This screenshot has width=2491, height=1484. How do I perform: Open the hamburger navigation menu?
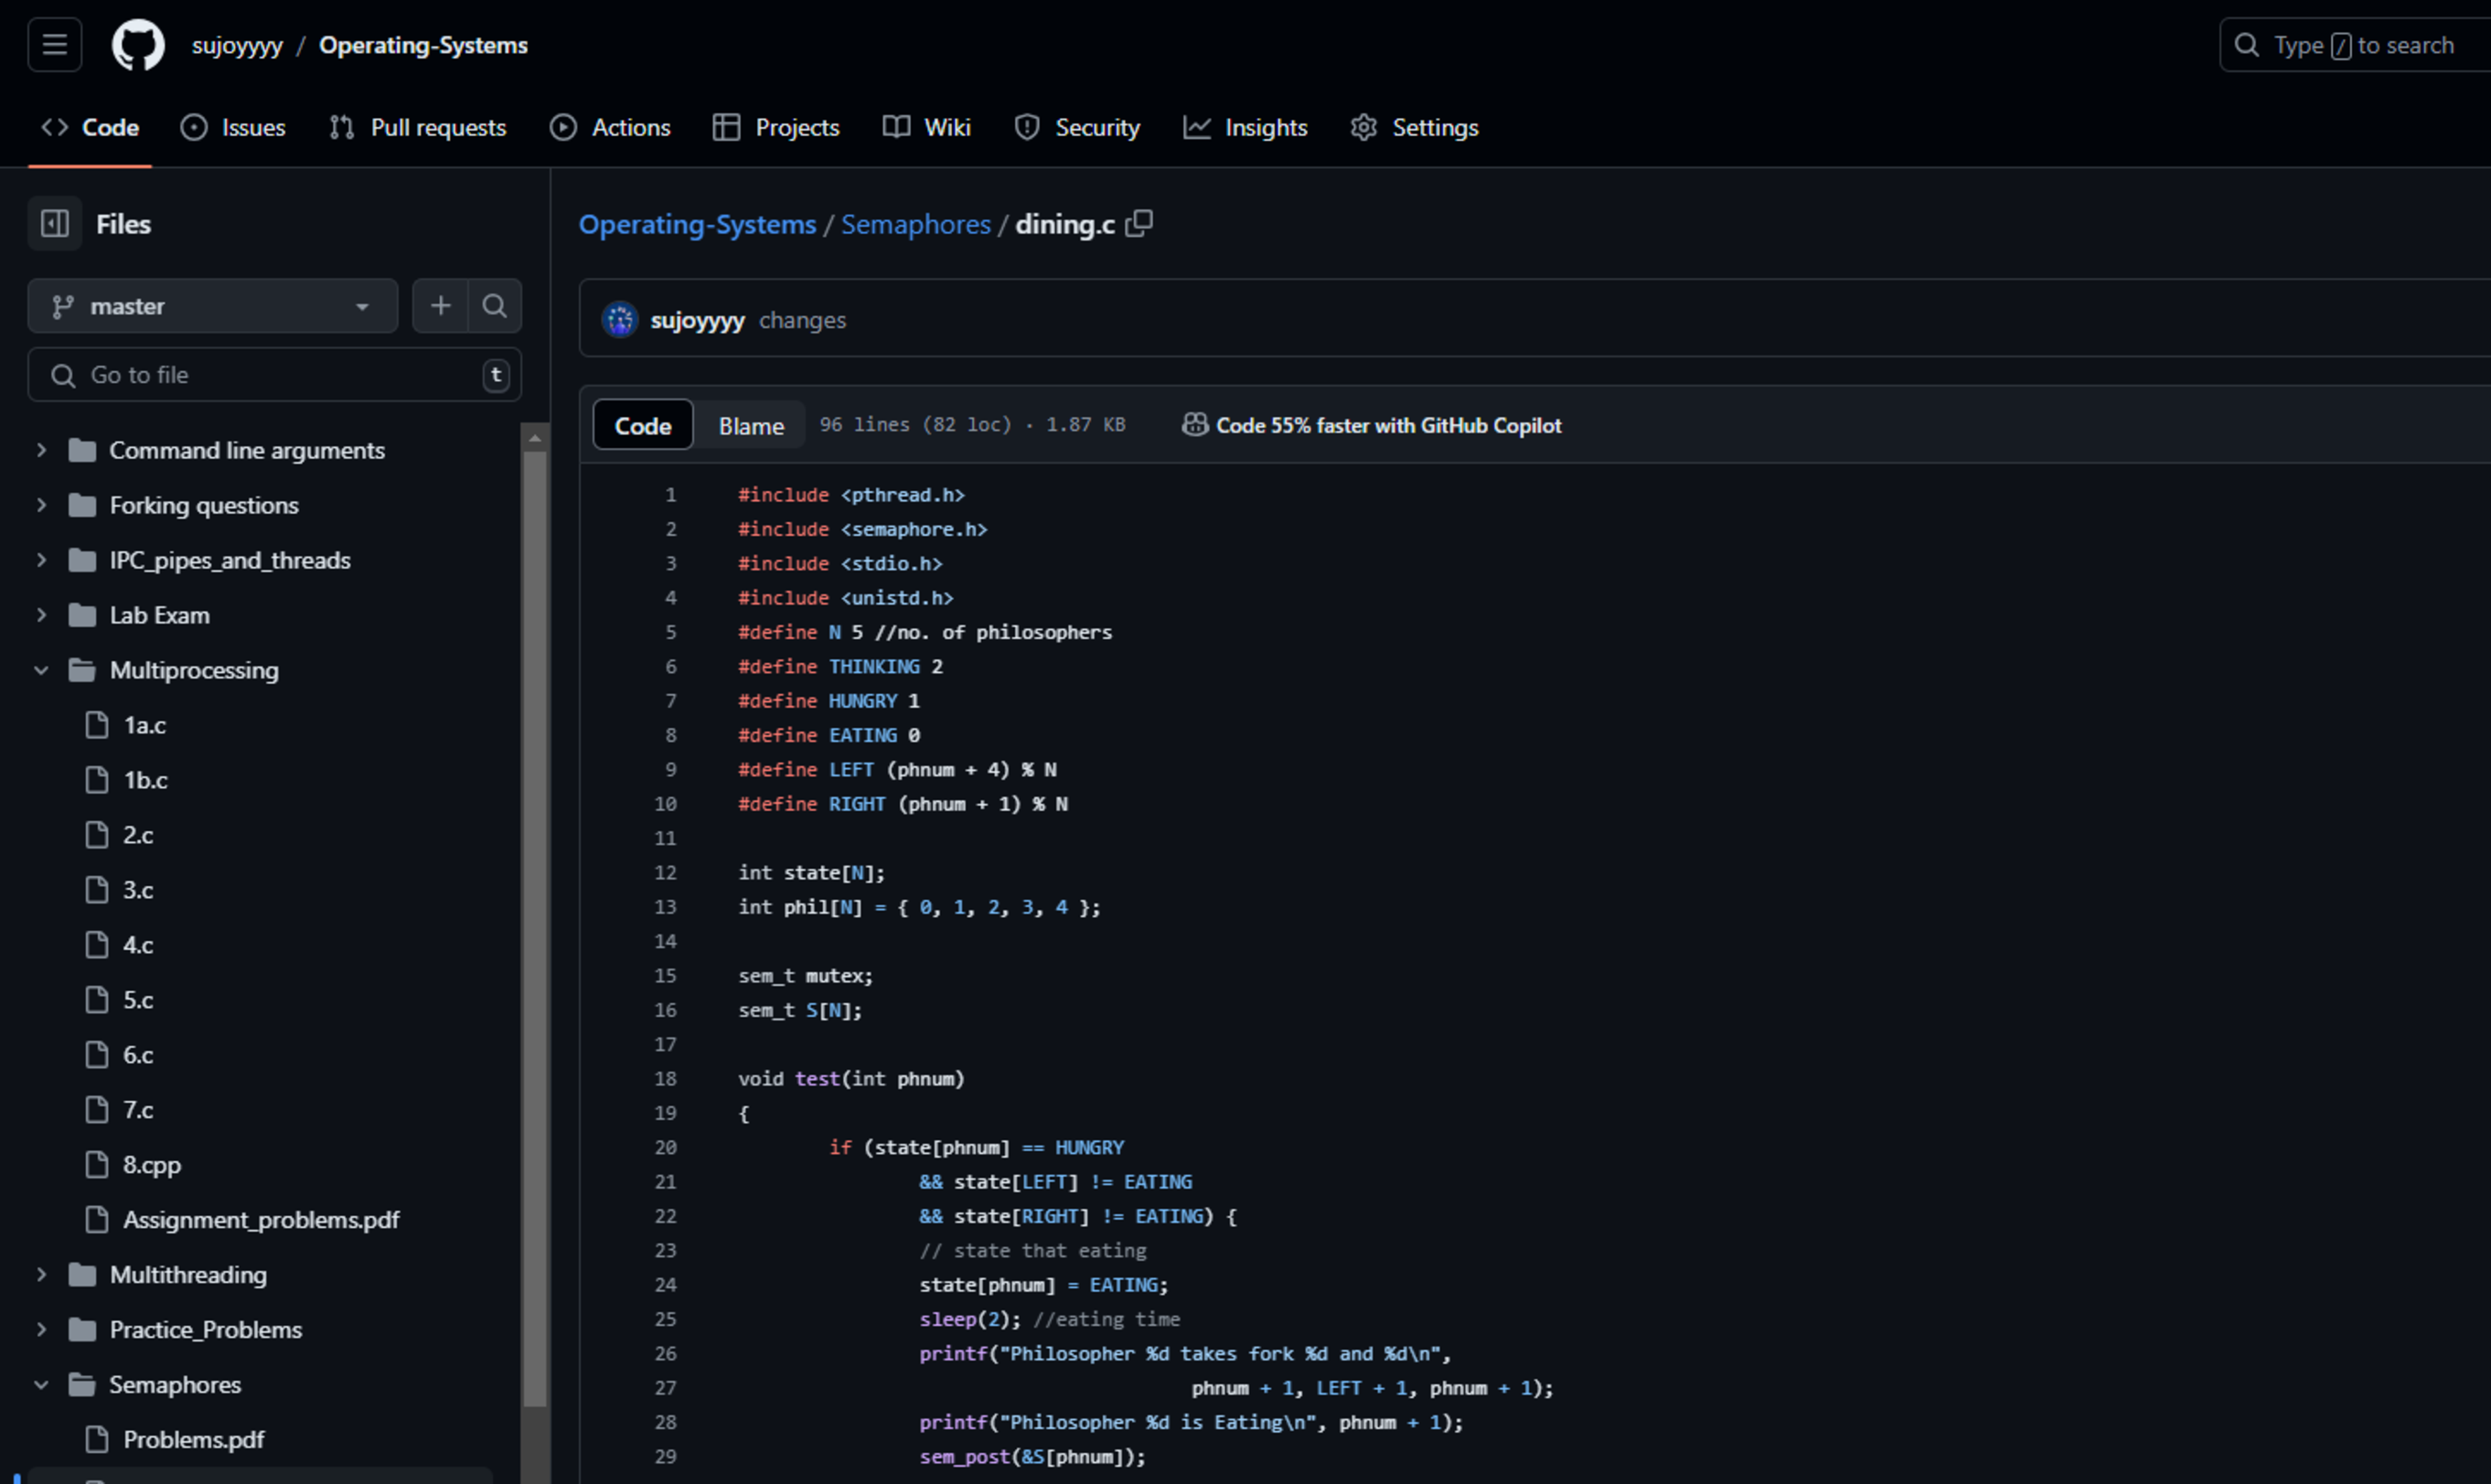55,45
